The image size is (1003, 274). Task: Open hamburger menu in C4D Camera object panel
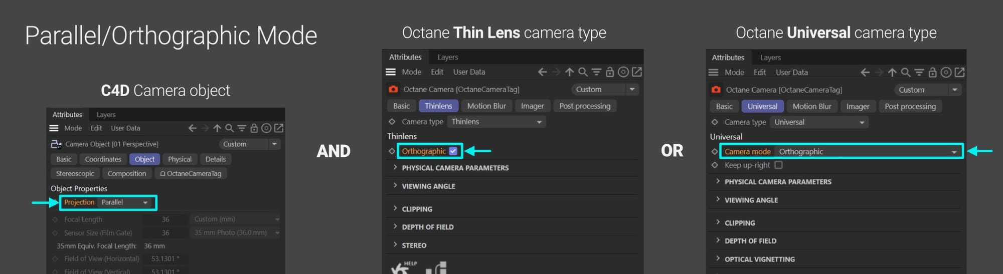[x=54, y=128]
